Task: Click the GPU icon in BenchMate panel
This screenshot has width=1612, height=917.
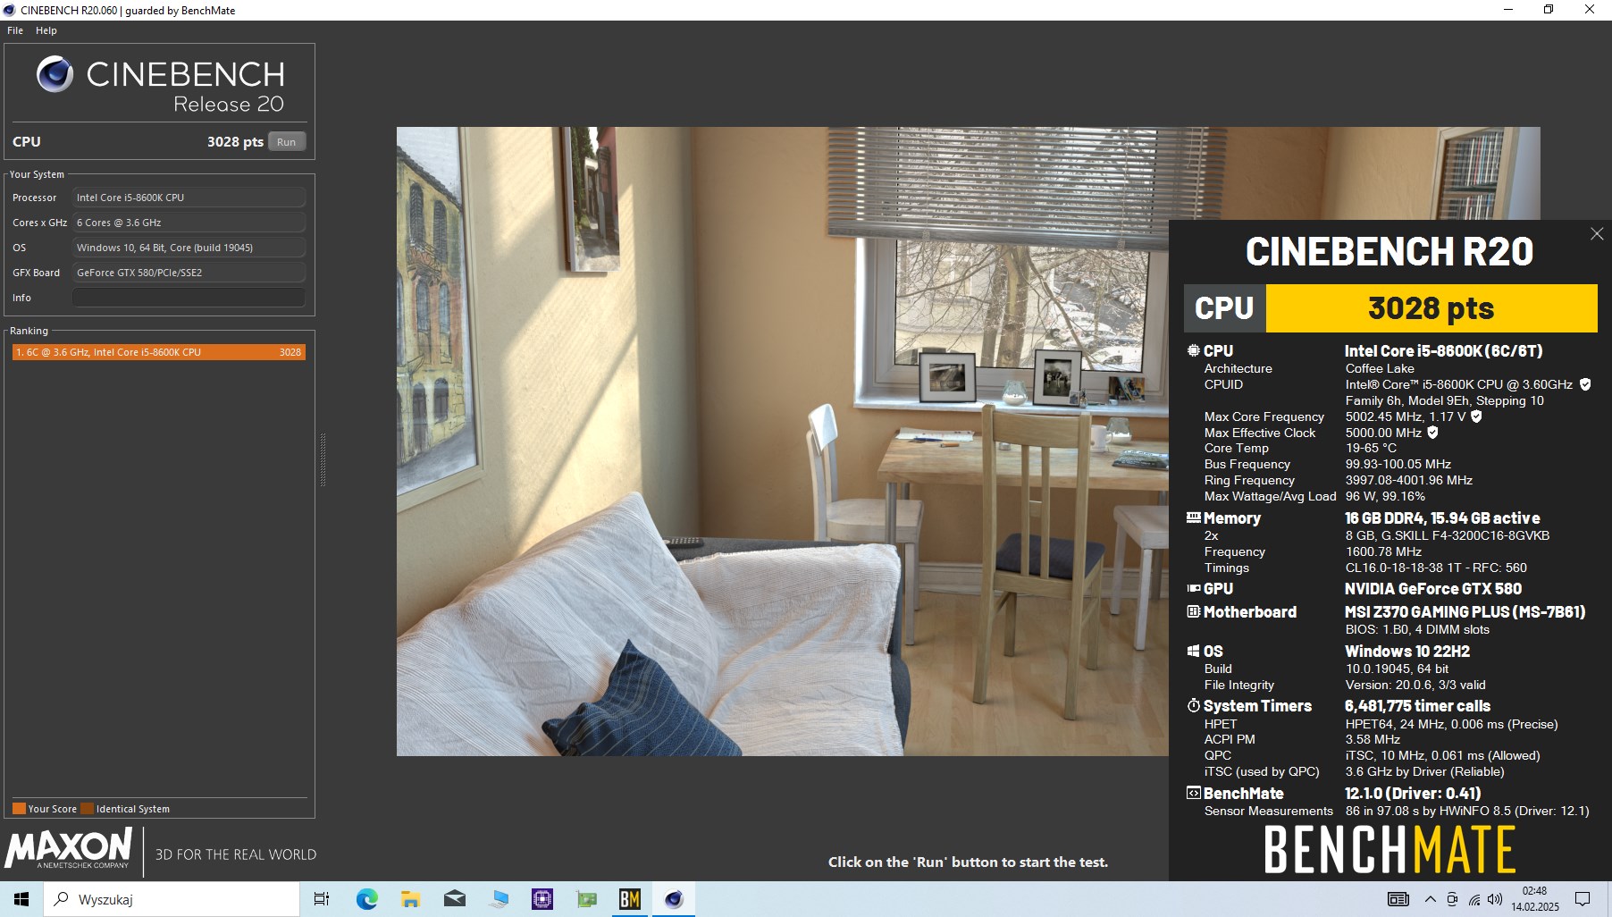Action: coord(1193,588)
